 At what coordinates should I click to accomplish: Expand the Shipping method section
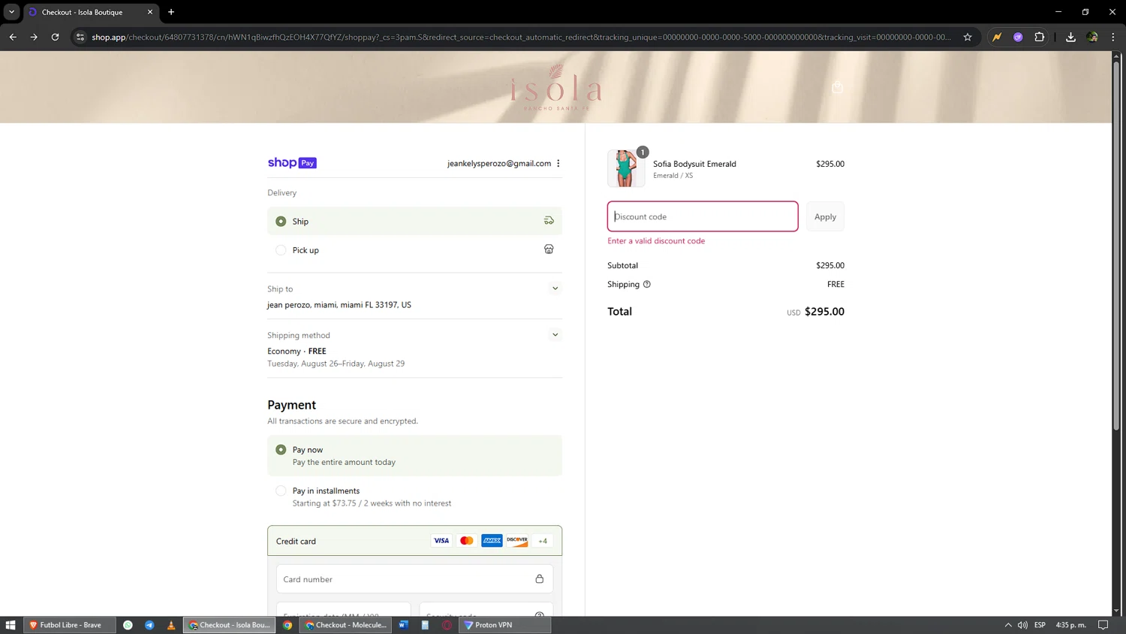pyautogui.click(x=555, y=335)
